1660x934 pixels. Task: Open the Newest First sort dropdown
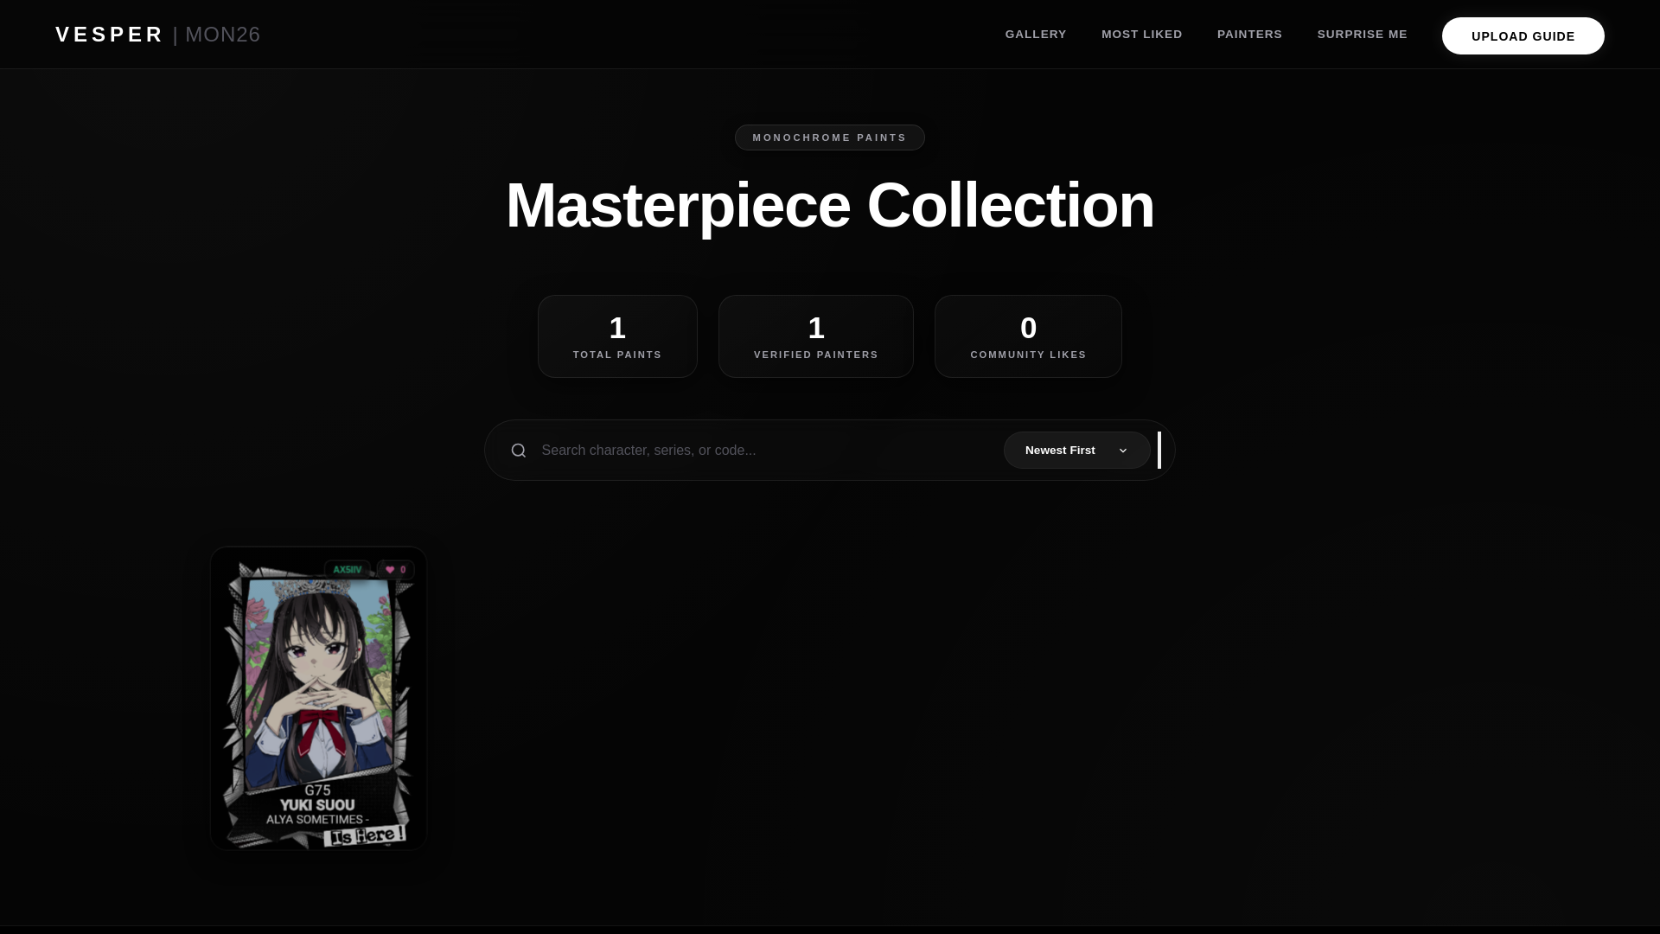[1076, 451]
